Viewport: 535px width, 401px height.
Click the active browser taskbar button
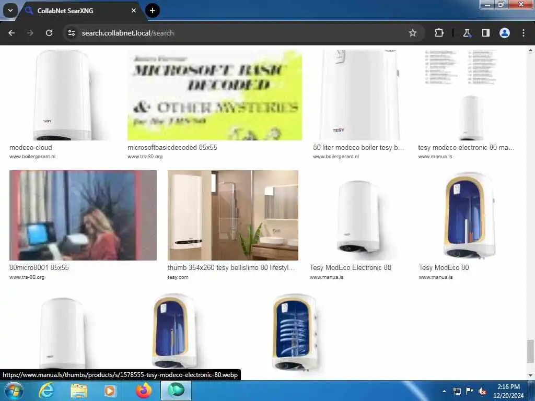(x=176, y=391)
